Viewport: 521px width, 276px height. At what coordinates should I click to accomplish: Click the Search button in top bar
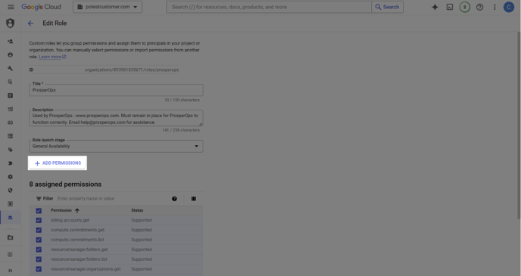tap(387, 7)
